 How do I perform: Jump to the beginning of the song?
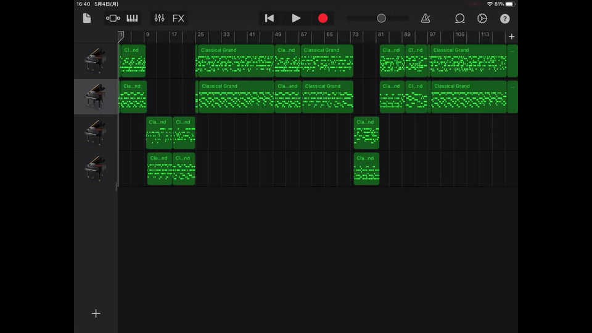click(x=269, y=18)
